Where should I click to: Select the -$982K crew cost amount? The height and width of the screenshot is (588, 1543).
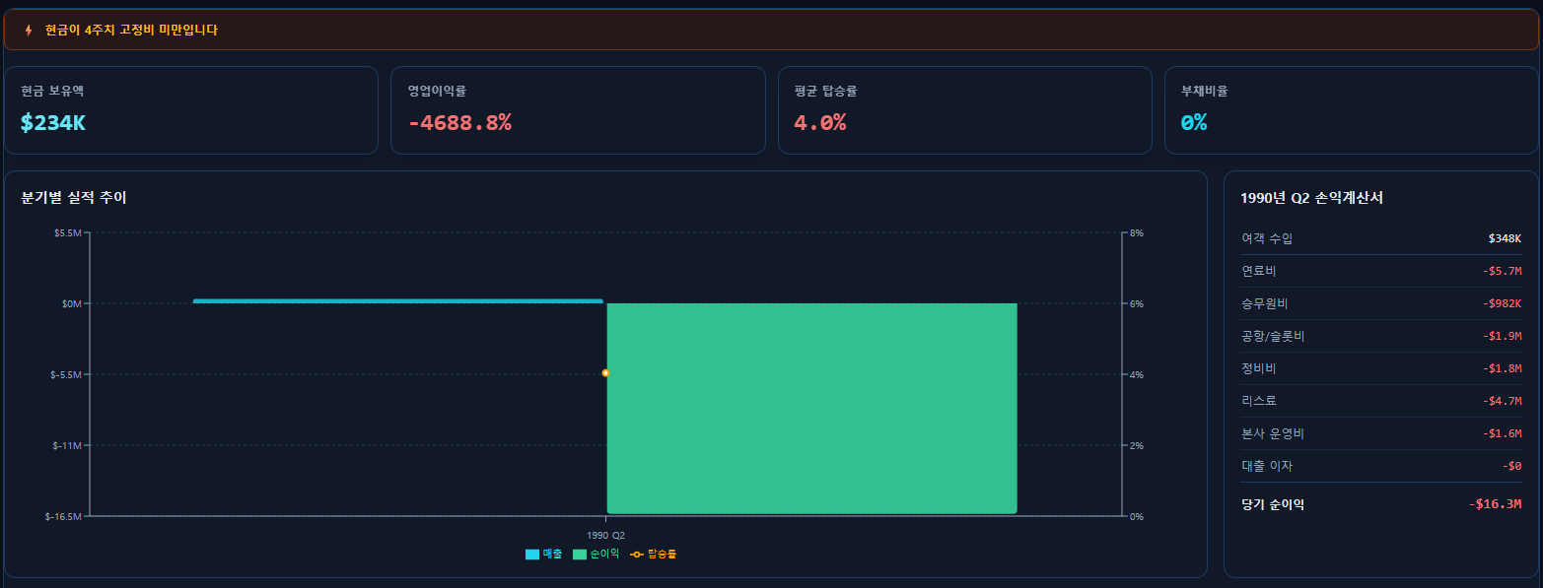point(1502,303)
